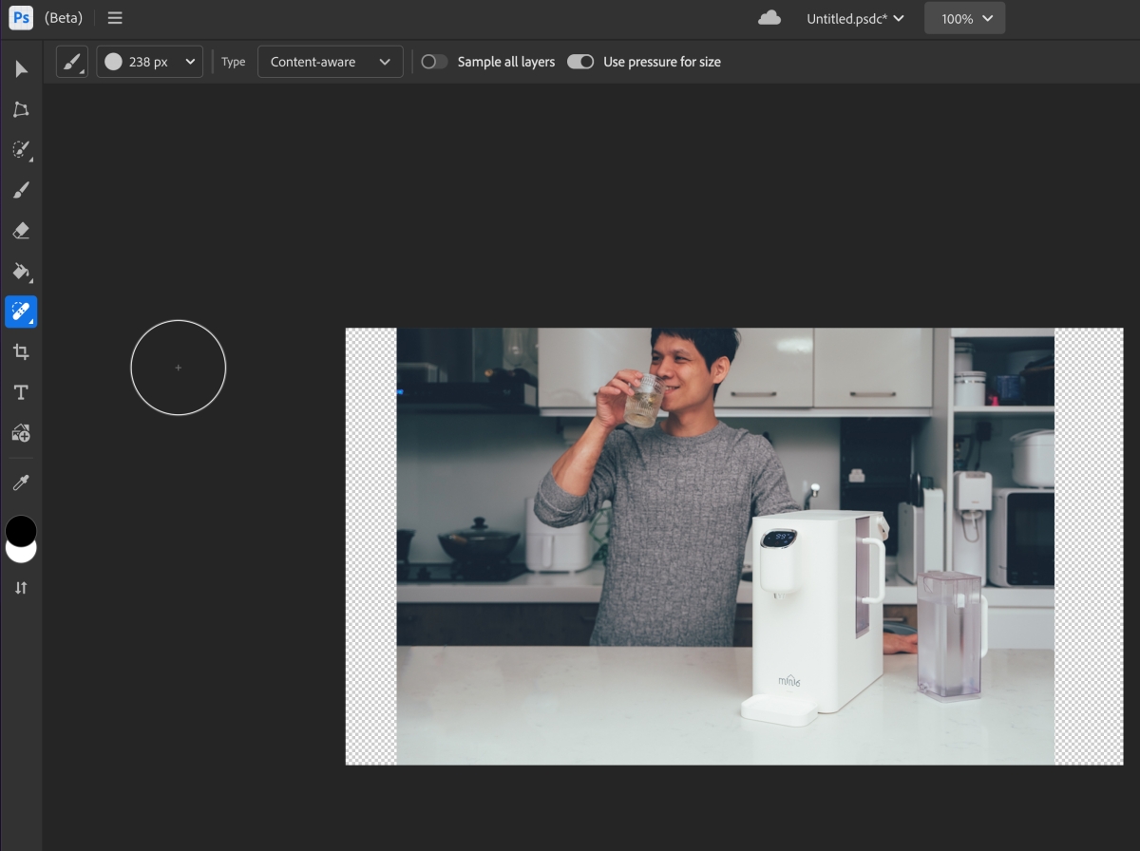Select the Brush tool in sidebar
The height and width of the screenshot is (851, 1140).
point(21,191)
